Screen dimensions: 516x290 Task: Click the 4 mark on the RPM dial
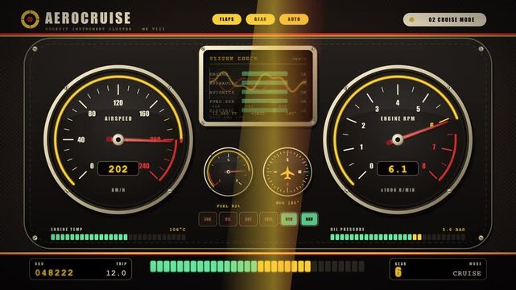click(398, 103)
